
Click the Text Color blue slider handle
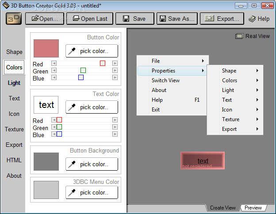tap(59, 134)
